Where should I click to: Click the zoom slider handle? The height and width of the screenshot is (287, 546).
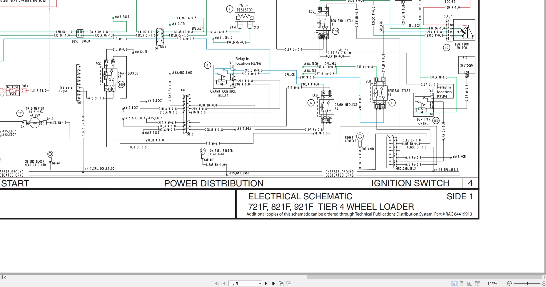point(528,284)
